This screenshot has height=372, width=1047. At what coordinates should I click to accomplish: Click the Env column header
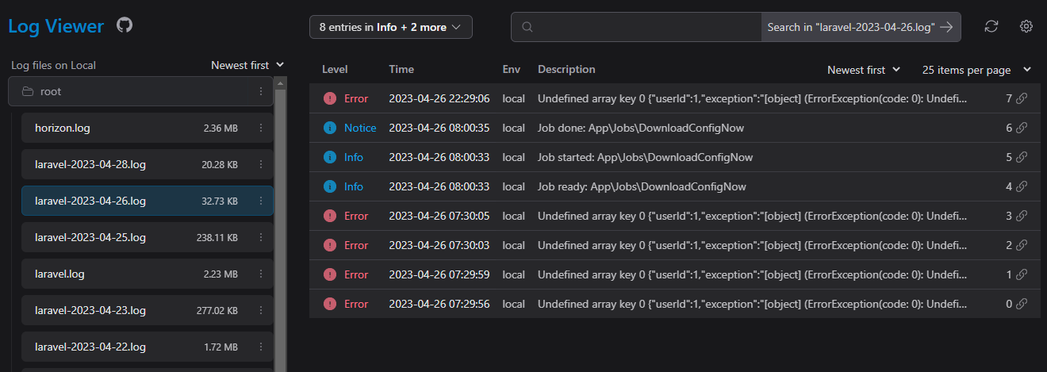(512, 70)
